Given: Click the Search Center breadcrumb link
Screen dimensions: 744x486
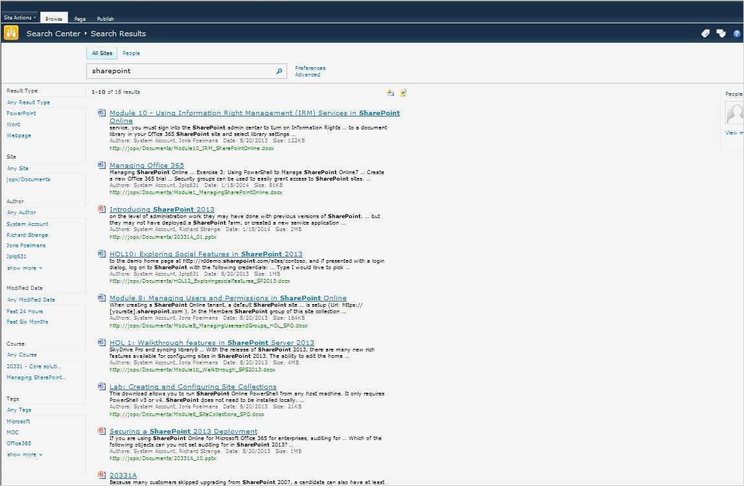Looking at the screenshot, I should pyautogui.click(x=53, y=34).
